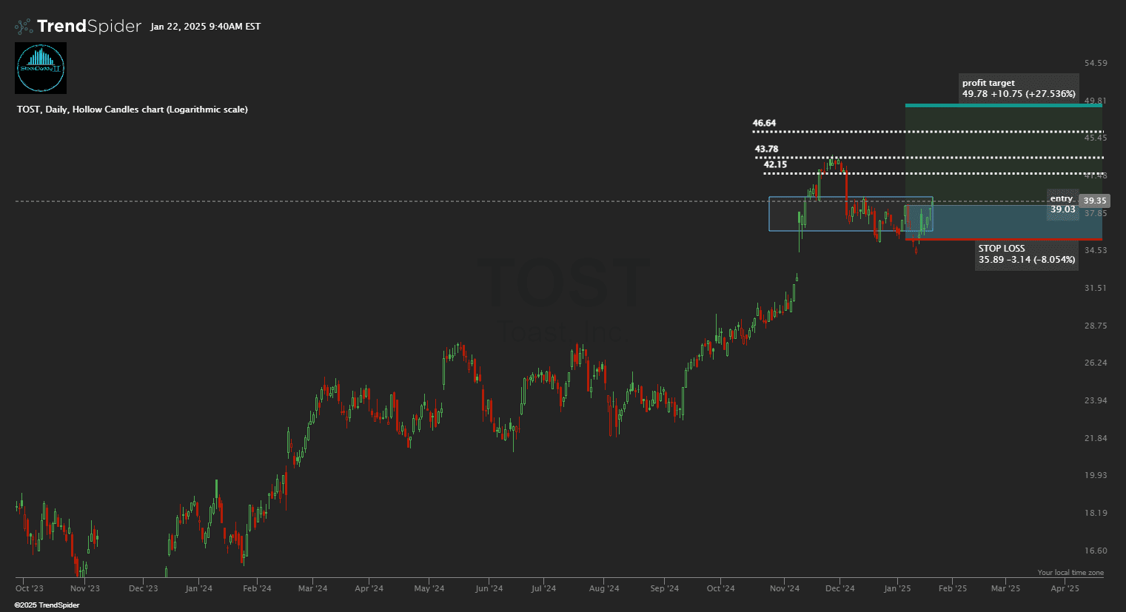Image resolution: width=1126 pixels, height=612 pixels.
Task: Click the TrendSpider logo icon
Action: (24, 27)
